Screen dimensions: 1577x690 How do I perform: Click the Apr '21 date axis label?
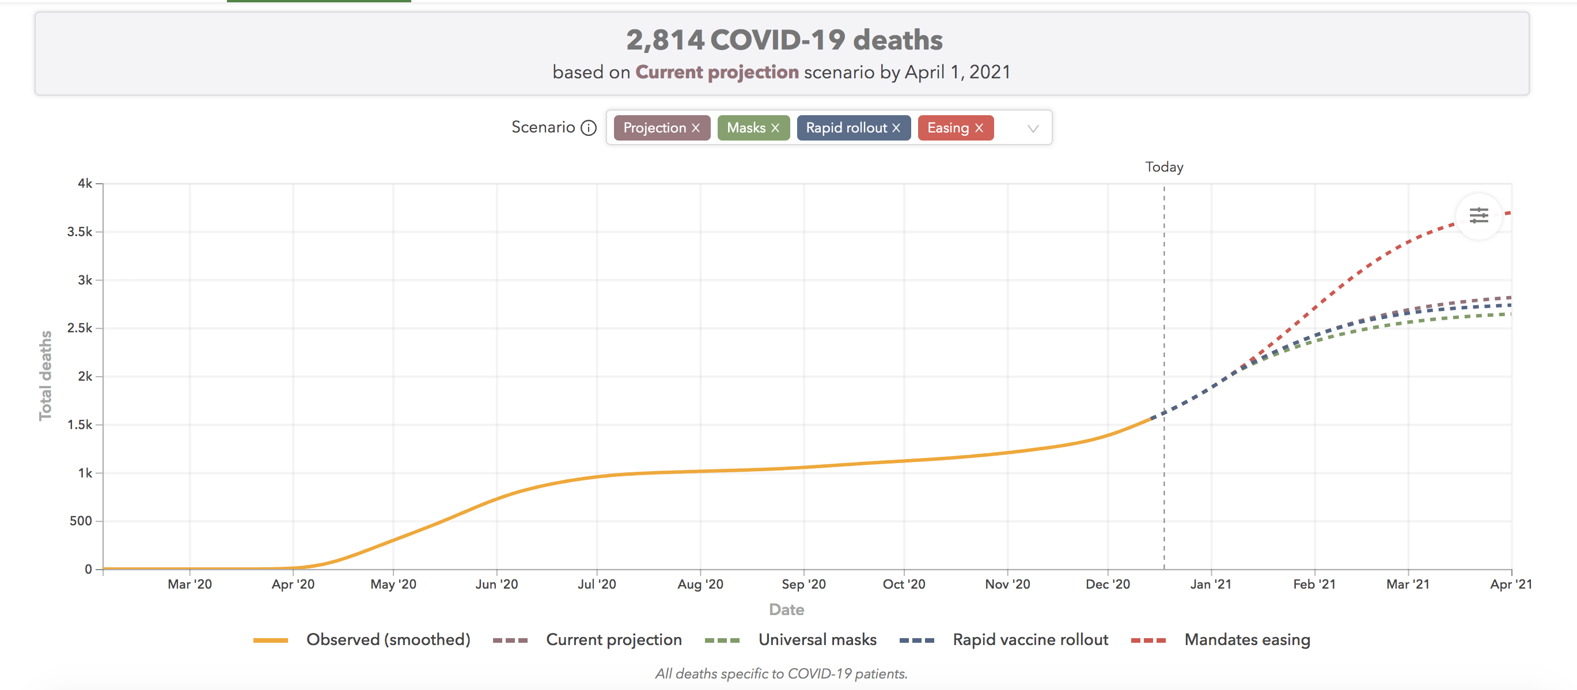[x=1510, y=584]
